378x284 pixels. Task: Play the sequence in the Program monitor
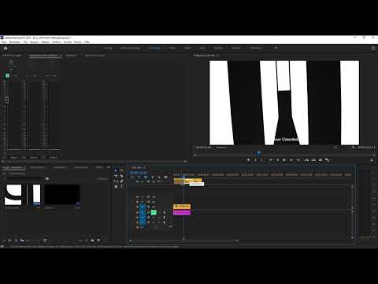pyautogui.click(x=284, y=160)
